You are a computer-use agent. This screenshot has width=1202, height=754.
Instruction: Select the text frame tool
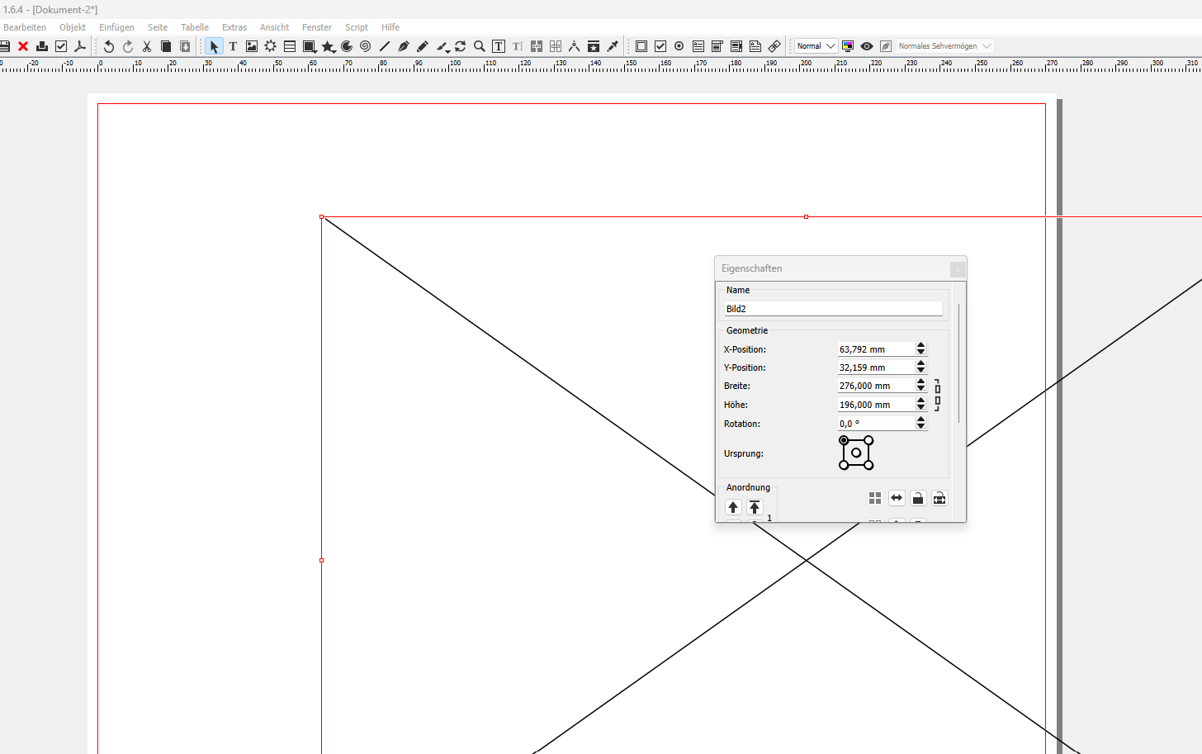pos(233,46)
